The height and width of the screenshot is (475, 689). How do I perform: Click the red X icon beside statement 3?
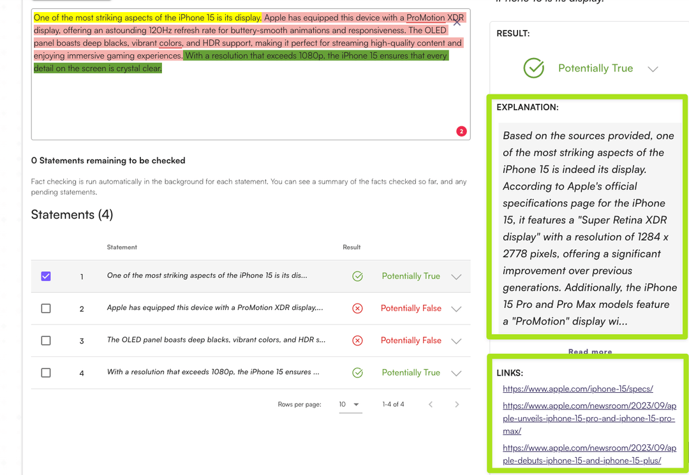(x=357, y=340)
